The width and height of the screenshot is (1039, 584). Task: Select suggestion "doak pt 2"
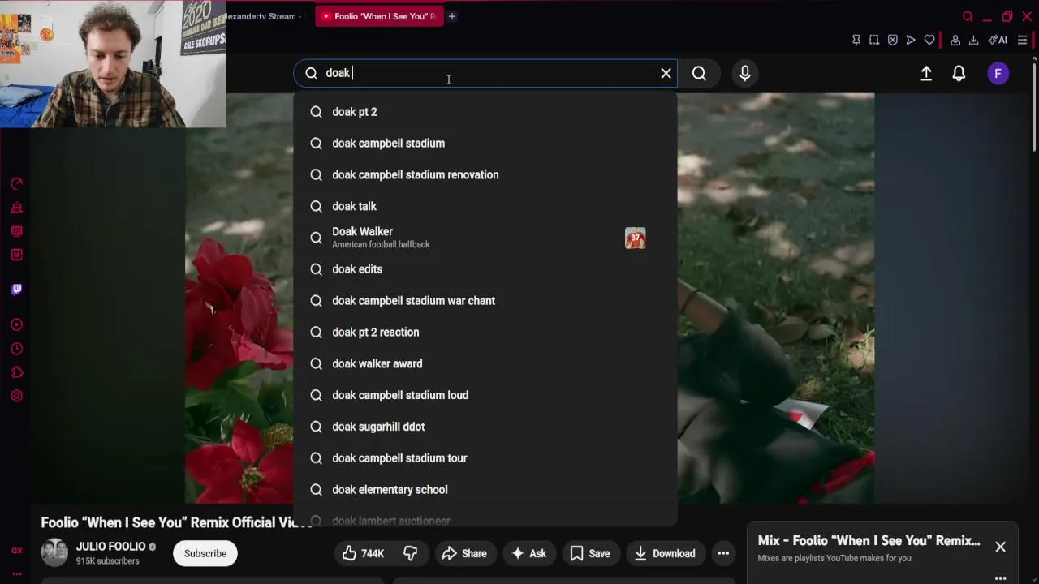(485, 112)
